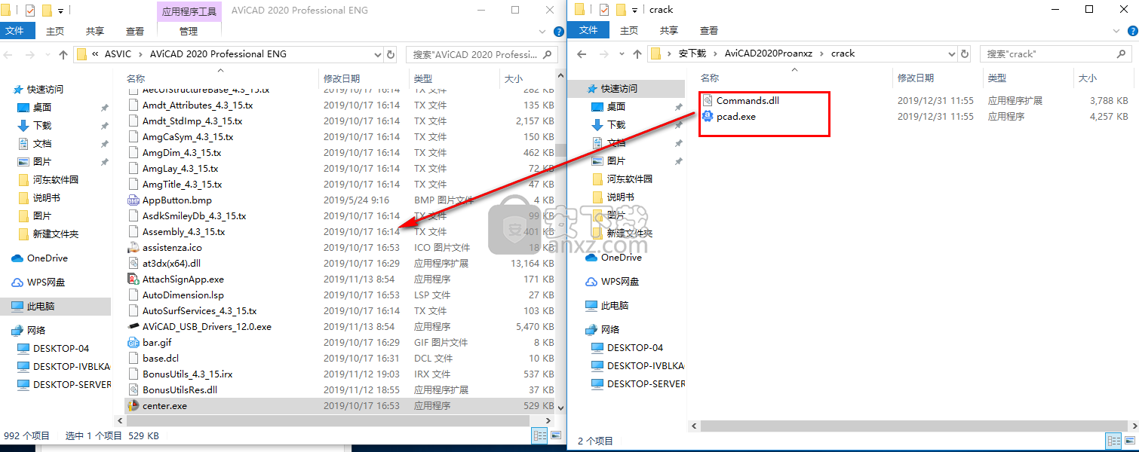Sort by 名称 column in left window

(x=136, y=78)
